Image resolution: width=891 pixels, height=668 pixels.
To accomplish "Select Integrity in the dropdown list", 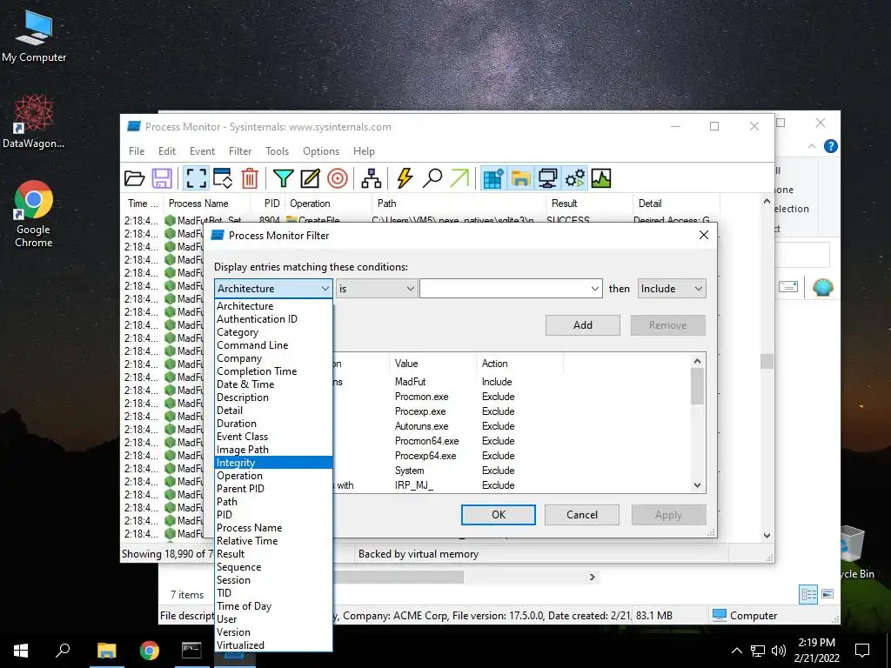I will pos(273,463).
